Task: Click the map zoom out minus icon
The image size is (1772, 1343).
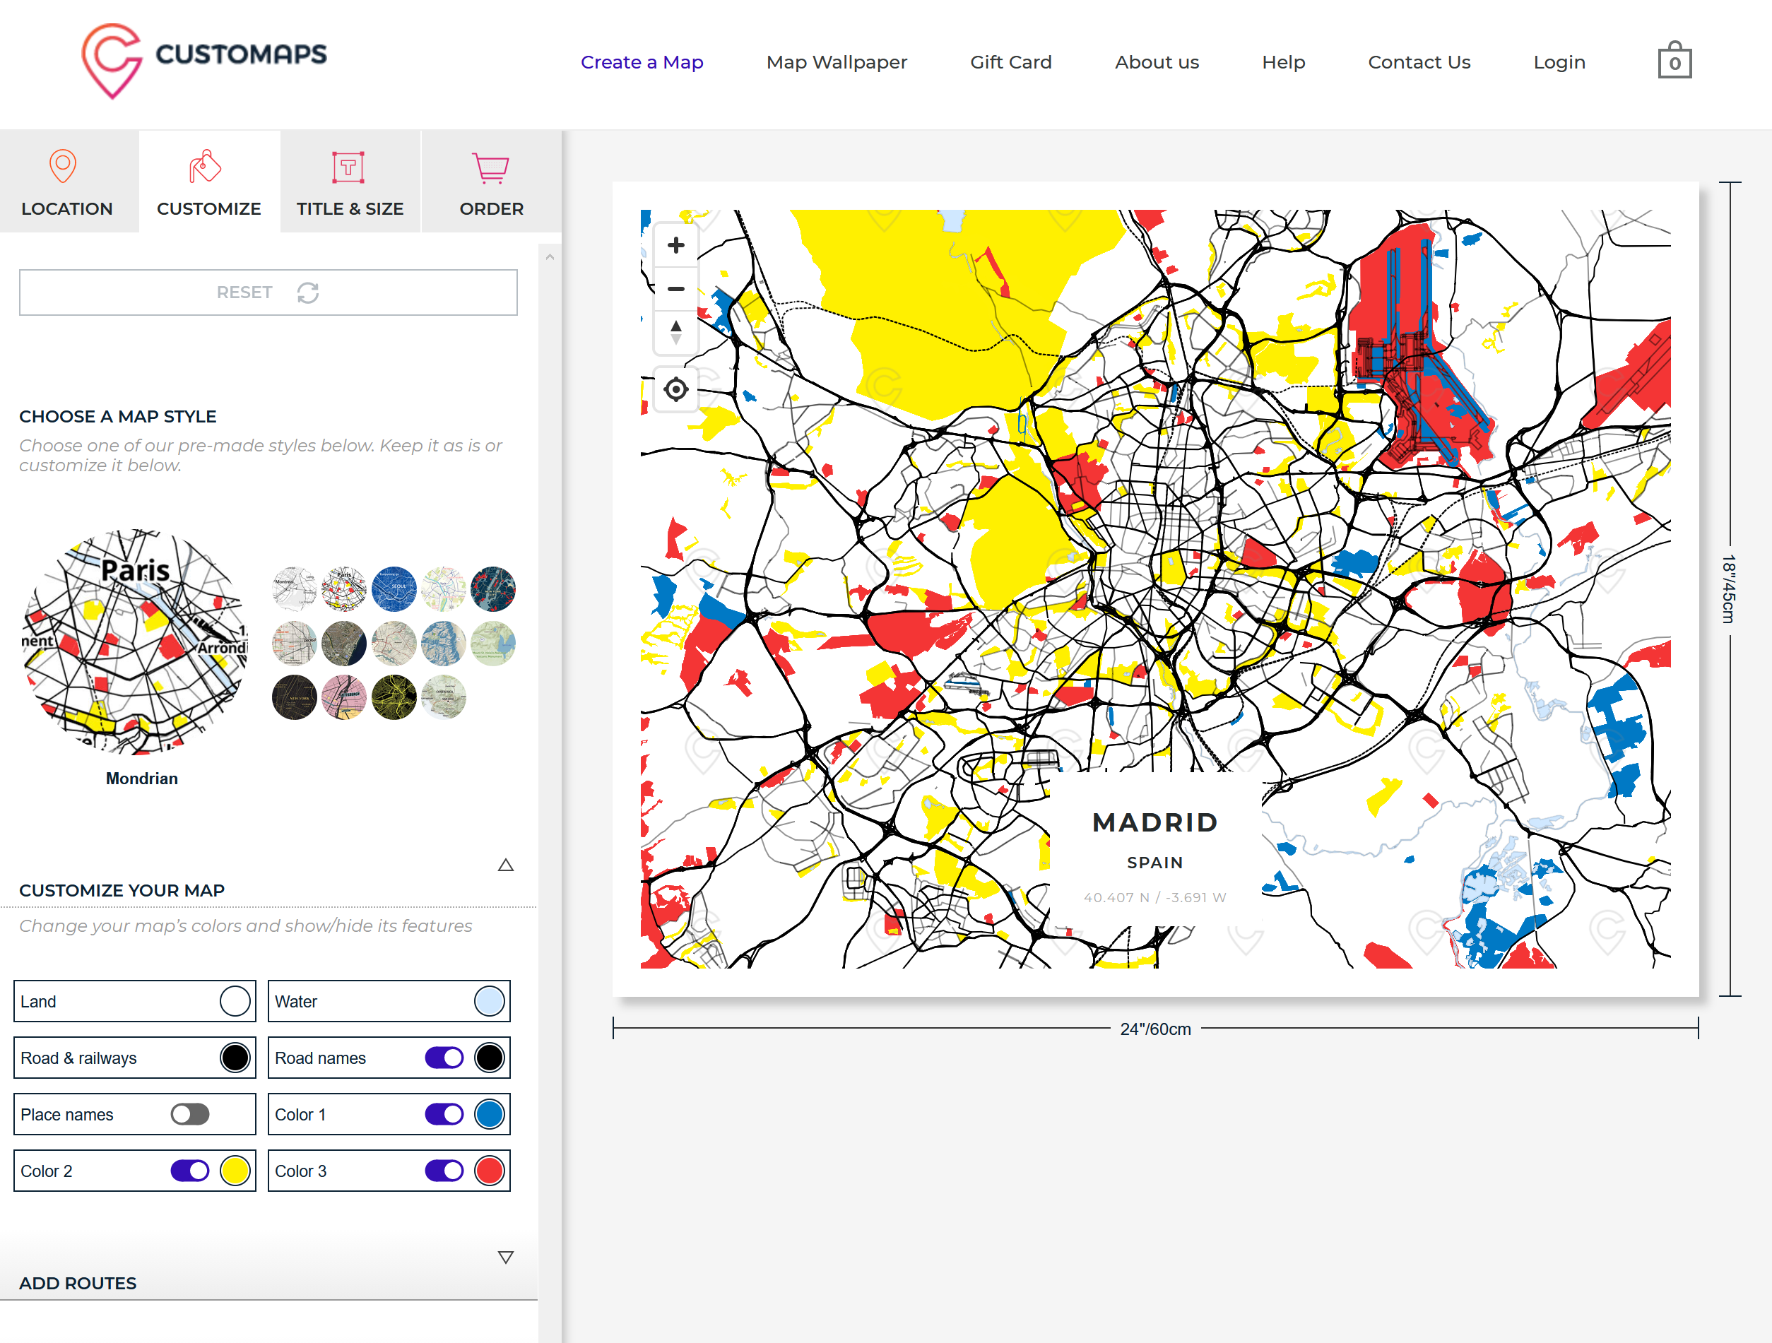Action: click(675, 289)
